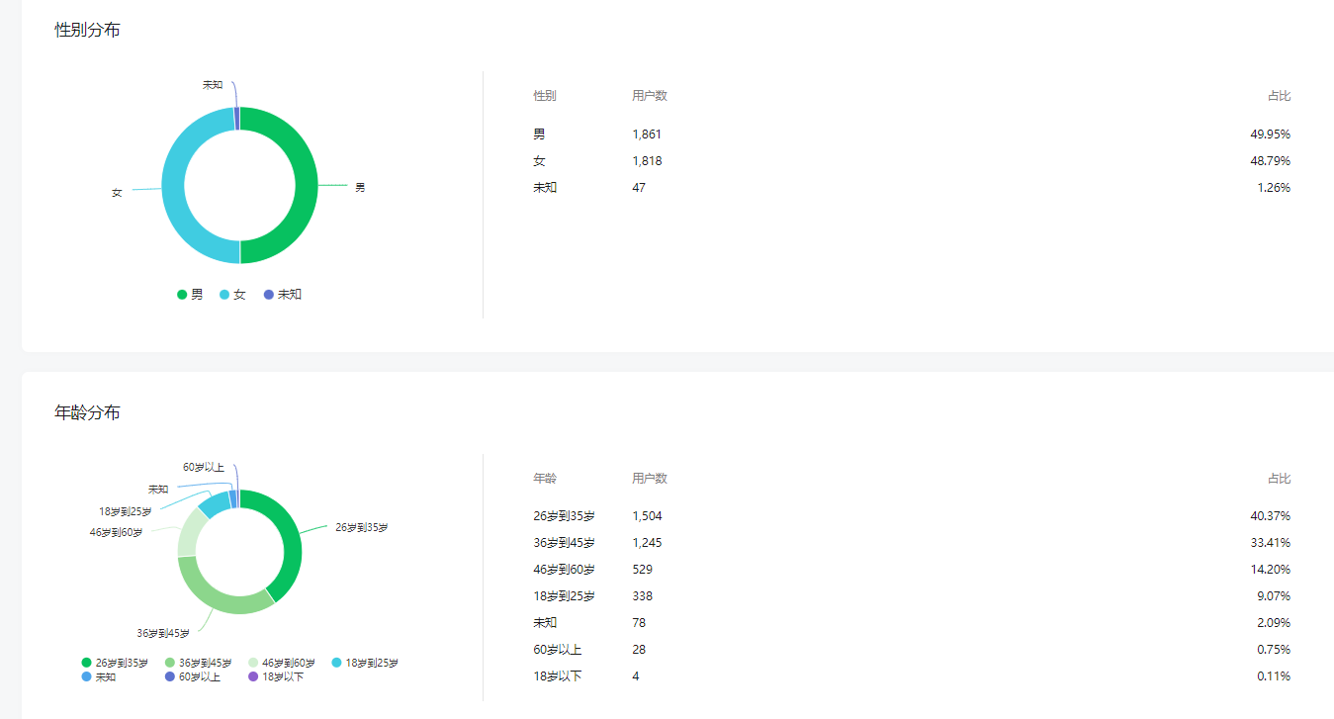Click the user count 529
1334x719 pixels.
point(642,570)
